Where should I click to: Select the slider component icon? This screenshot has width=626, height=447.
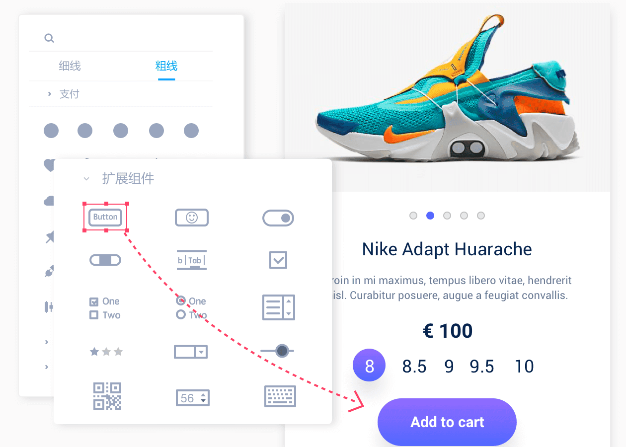(x=278, y=351)
